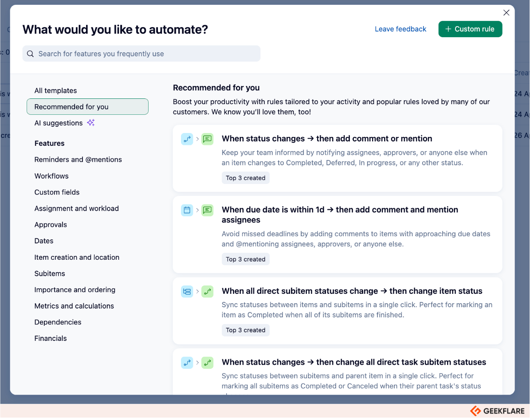
Task: Open Assignment and workload category
Action: [x=76, y=208]
